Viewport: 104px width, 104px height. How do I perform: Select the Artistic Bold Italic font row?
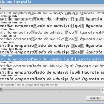pyautogui.click(x=52, y=25)
